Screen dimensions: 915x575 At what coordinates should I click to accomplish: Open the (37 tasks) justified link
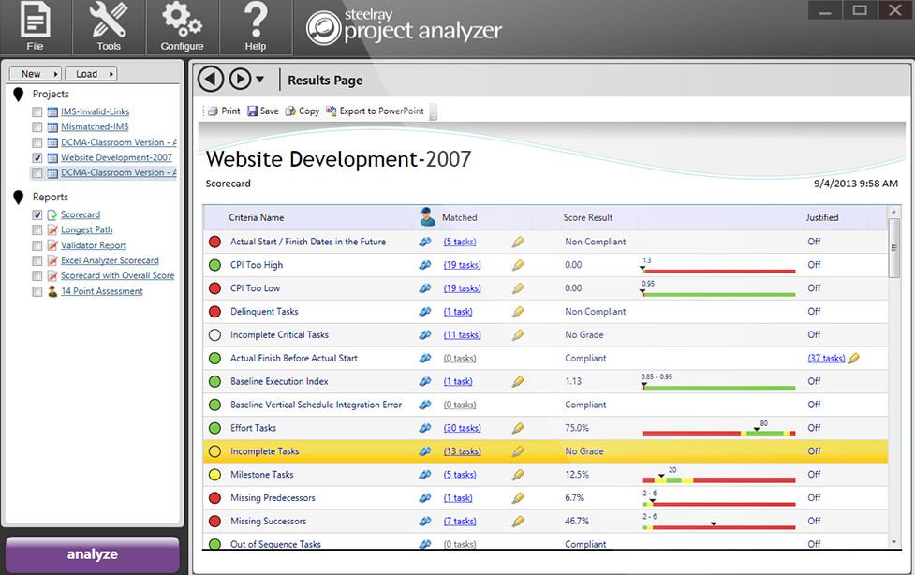pos(825,358)
